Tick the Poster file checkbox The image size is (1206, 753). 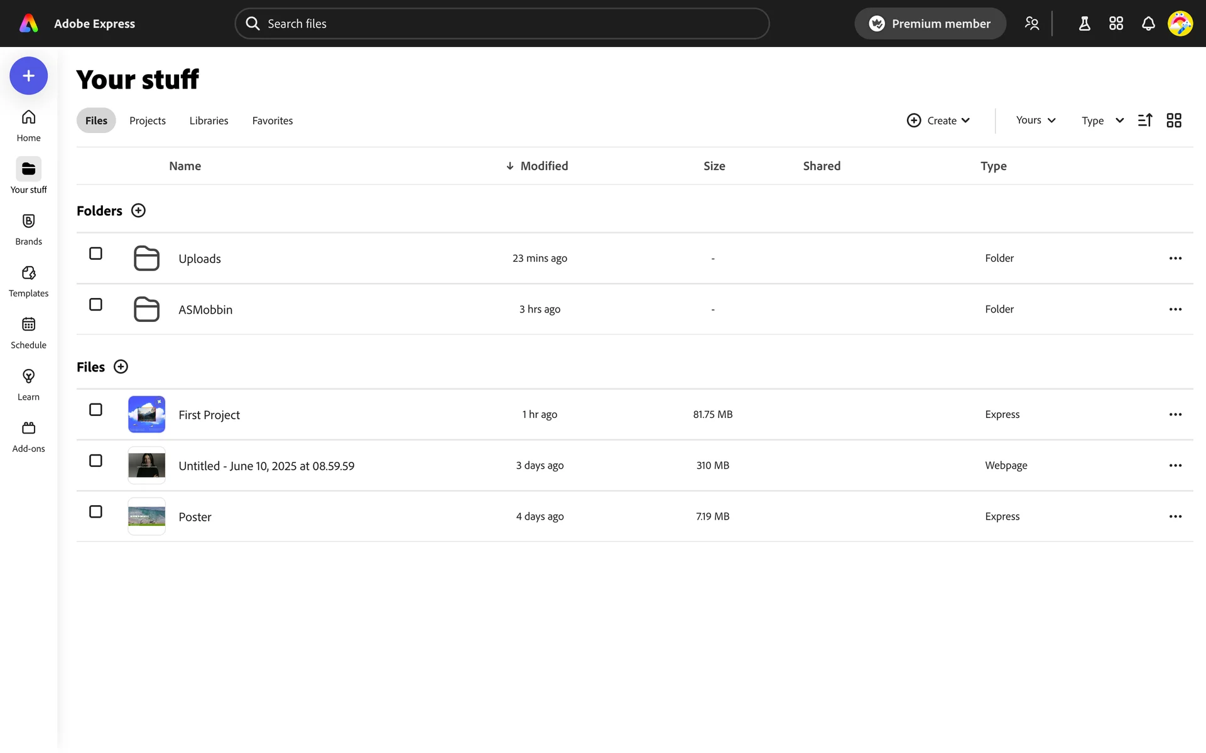pos(95,511)
